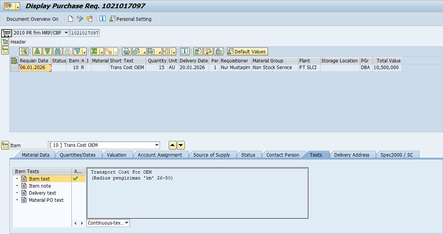Image resolution: width=443 pixels, height=234 pixels.
Task: Toggle Display/Change mode icon
Action: (x=80, y=19)
